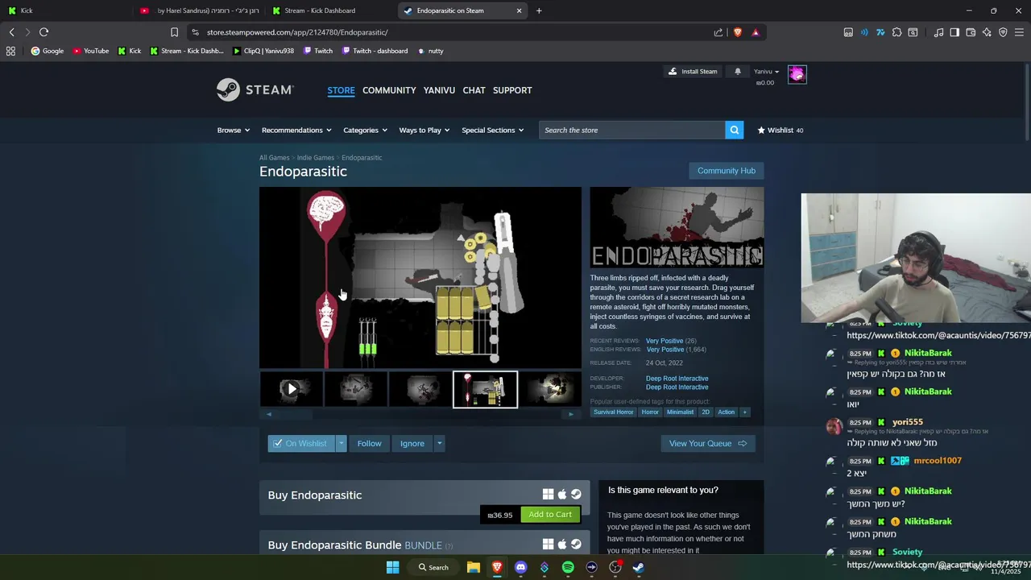Click the music note playlist icon in the toolbar
1031x580 pixels.
pyautogui.click(x=938, y=32)
